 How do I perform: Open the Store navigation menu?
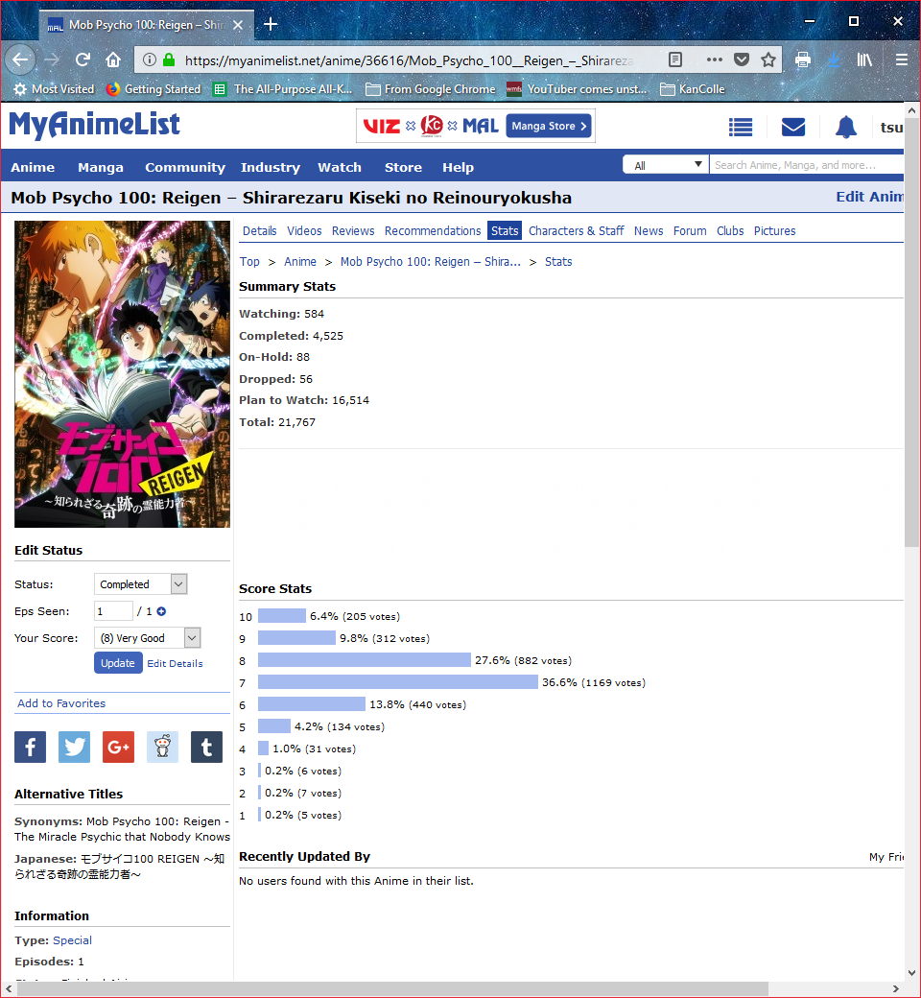coord(403,167)
